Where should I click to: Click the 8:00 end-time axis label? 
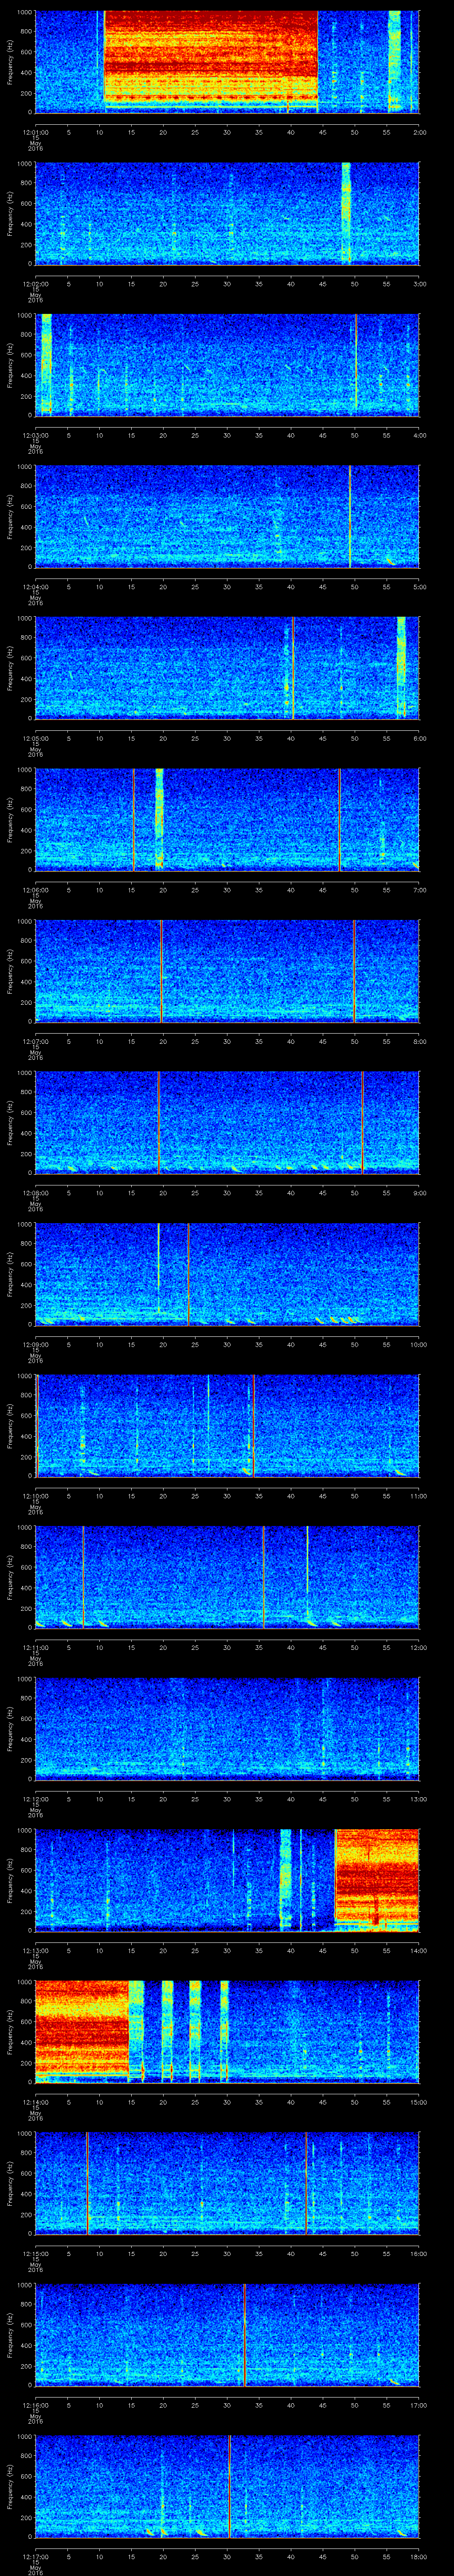pos(419,1041)
